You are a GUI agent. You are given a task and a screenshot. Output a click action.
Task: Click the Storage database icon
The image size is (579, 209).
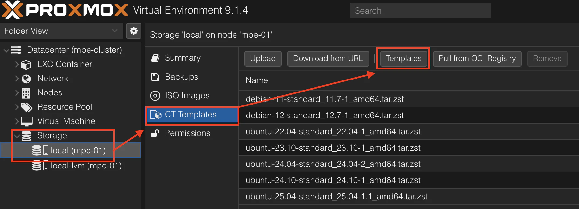click(26, 136)
